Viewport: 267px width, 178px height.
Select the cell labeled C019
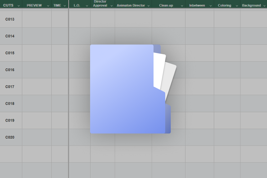11,120
